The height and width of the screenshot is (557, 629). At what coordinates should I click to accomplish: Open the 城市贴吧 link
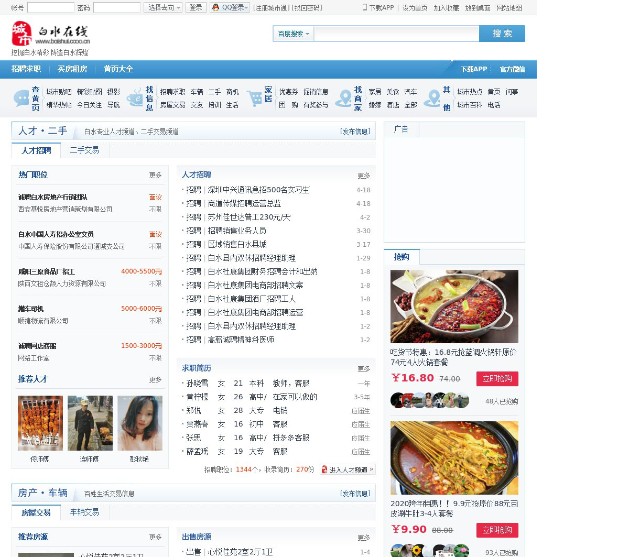[x=59, y=92]
